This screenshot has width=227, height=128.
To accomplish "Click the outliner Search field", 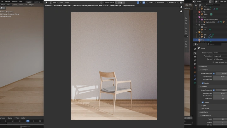I will click(x=212, y=5).
